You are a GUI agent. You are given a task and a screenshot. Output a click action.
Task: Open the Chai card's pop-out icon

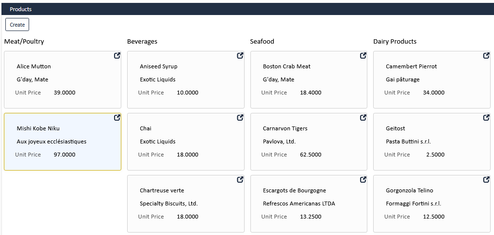point(240,118)
